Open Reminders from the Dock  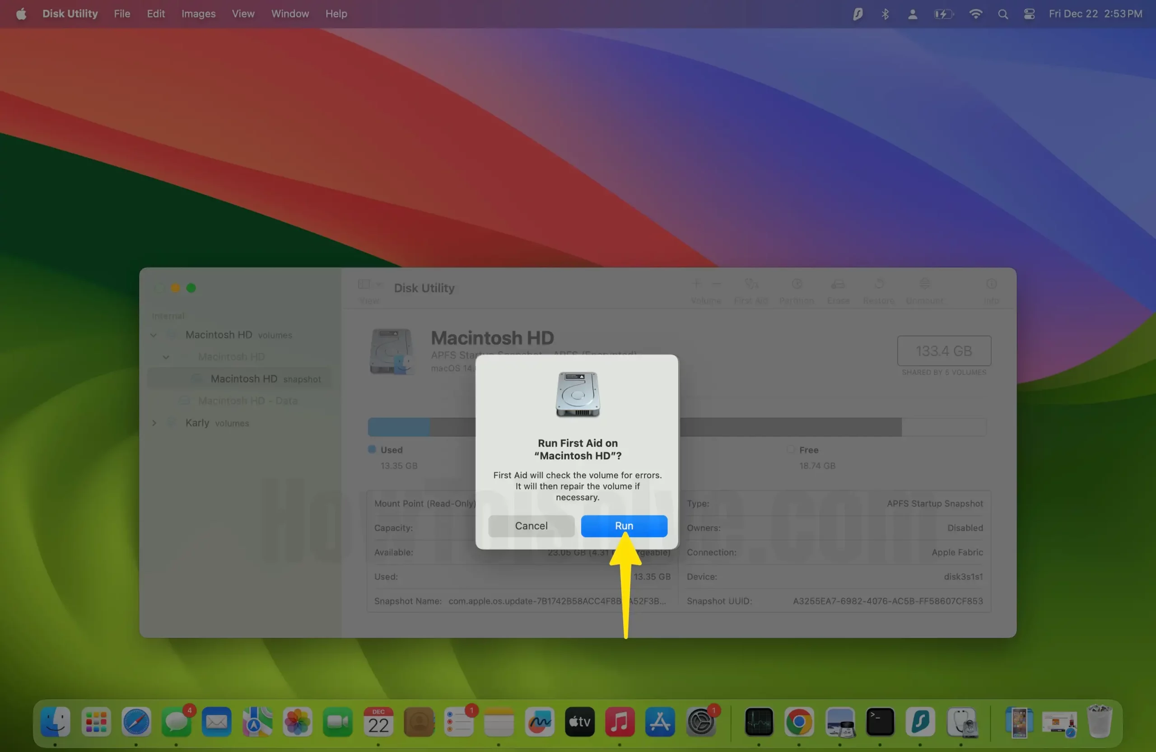click(x=458, y=721)
